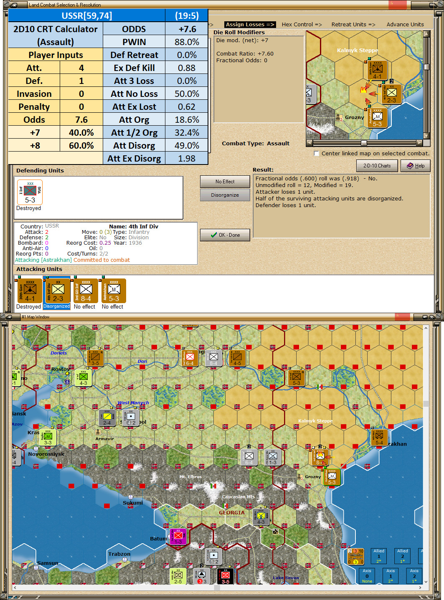Click the magenta 1-3 unit near Batum
The image size is (444, 600).
click(x=178, y=536)
